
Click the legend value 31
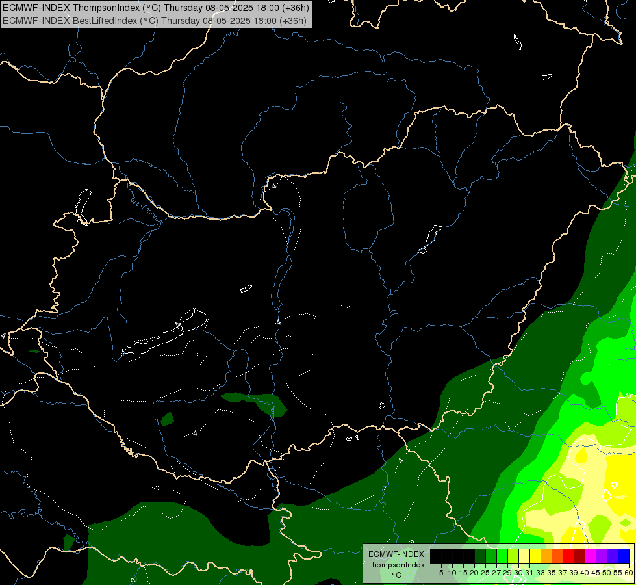click(529, 573)
